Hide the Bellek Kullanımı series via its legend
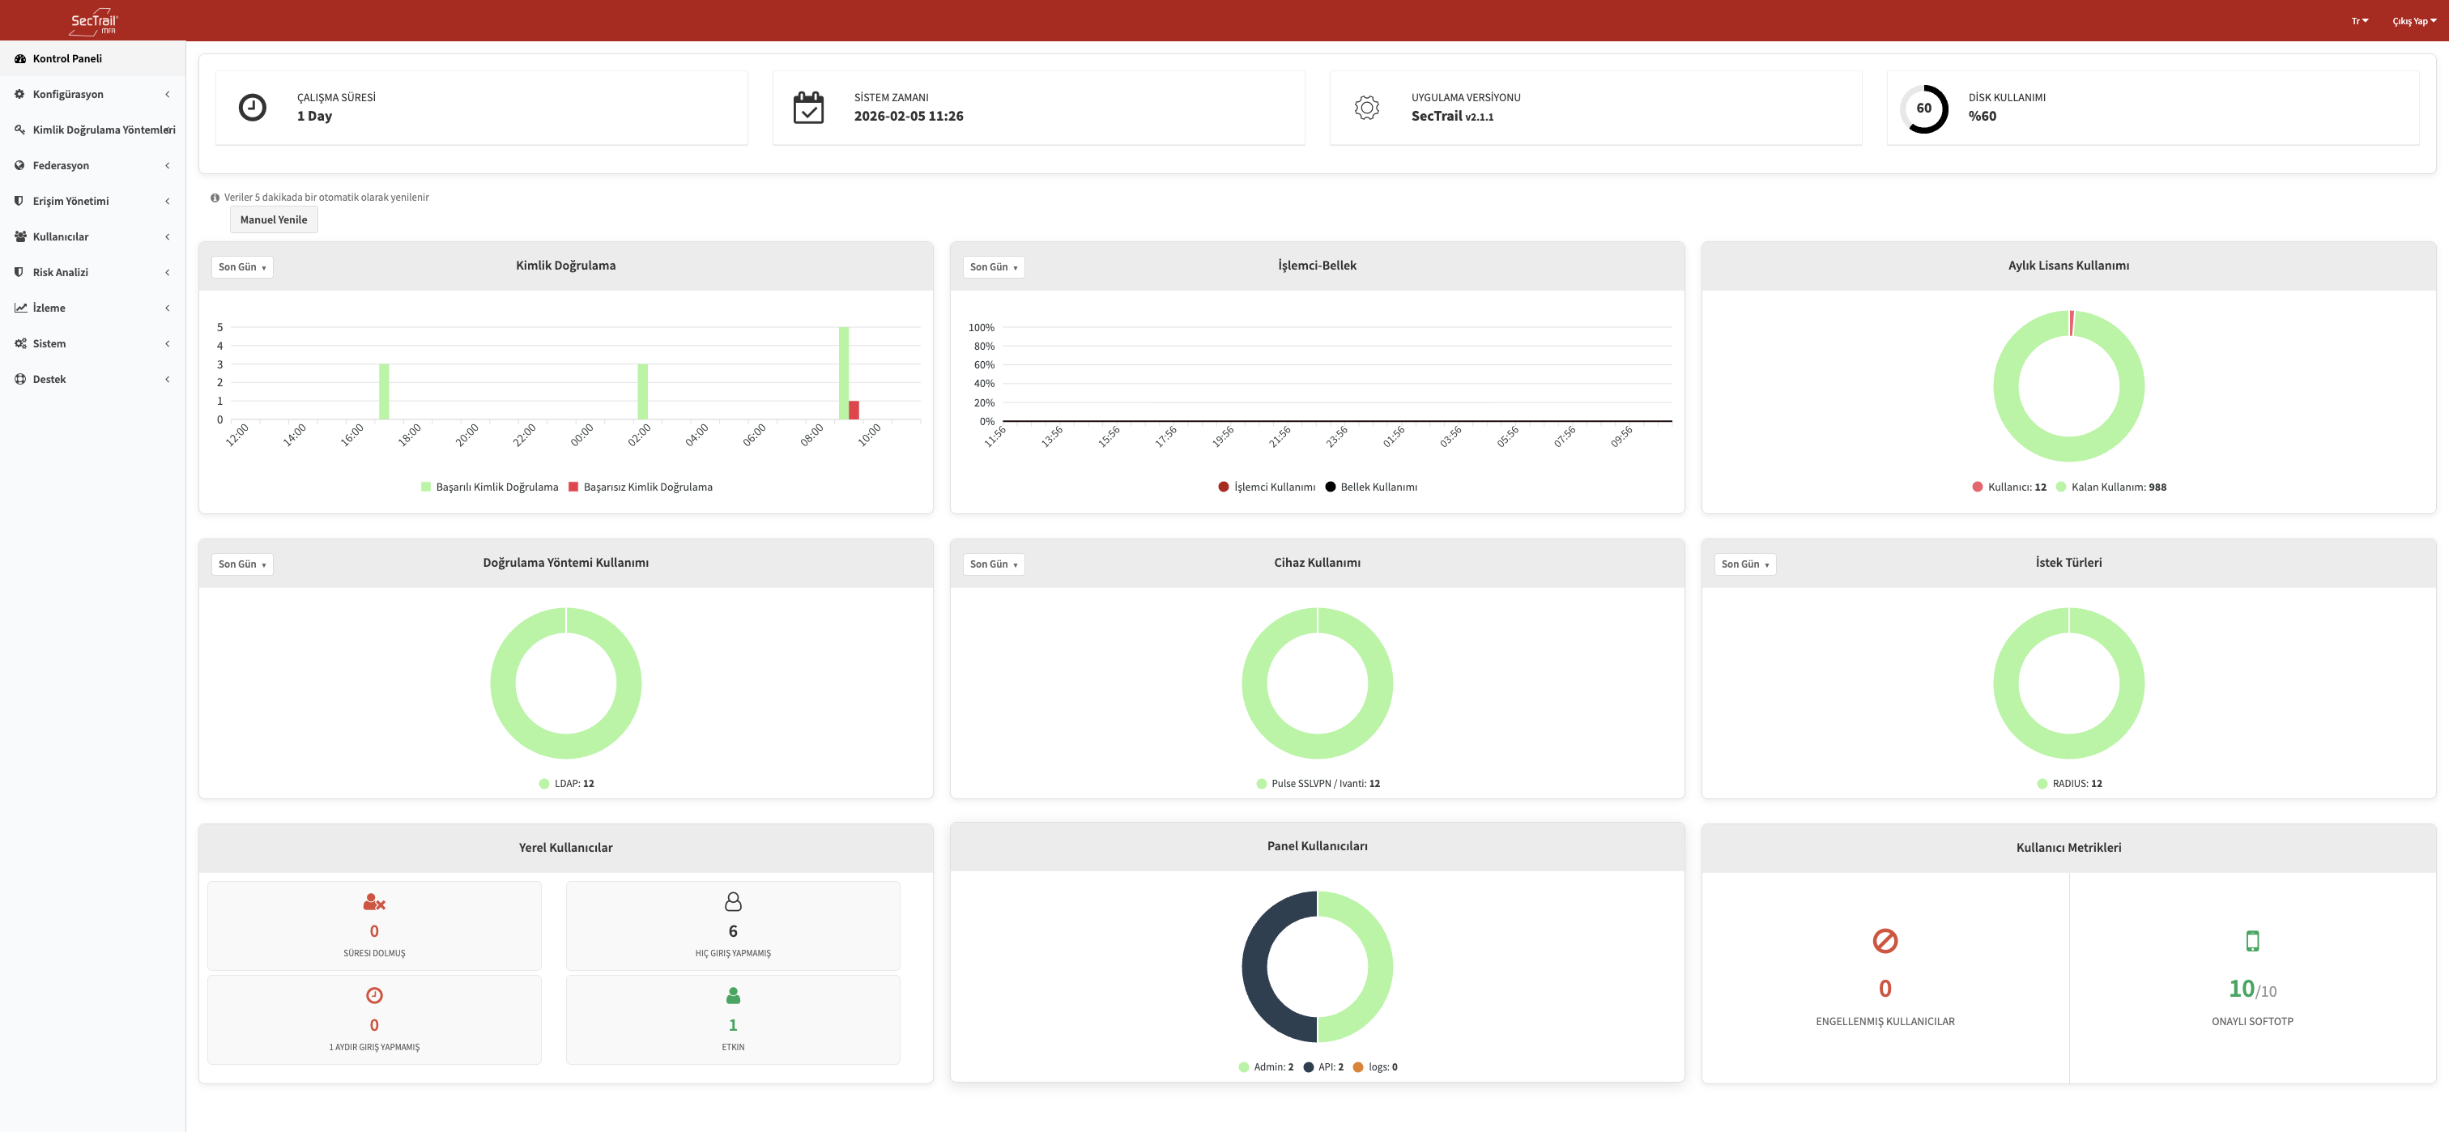 1371,486
